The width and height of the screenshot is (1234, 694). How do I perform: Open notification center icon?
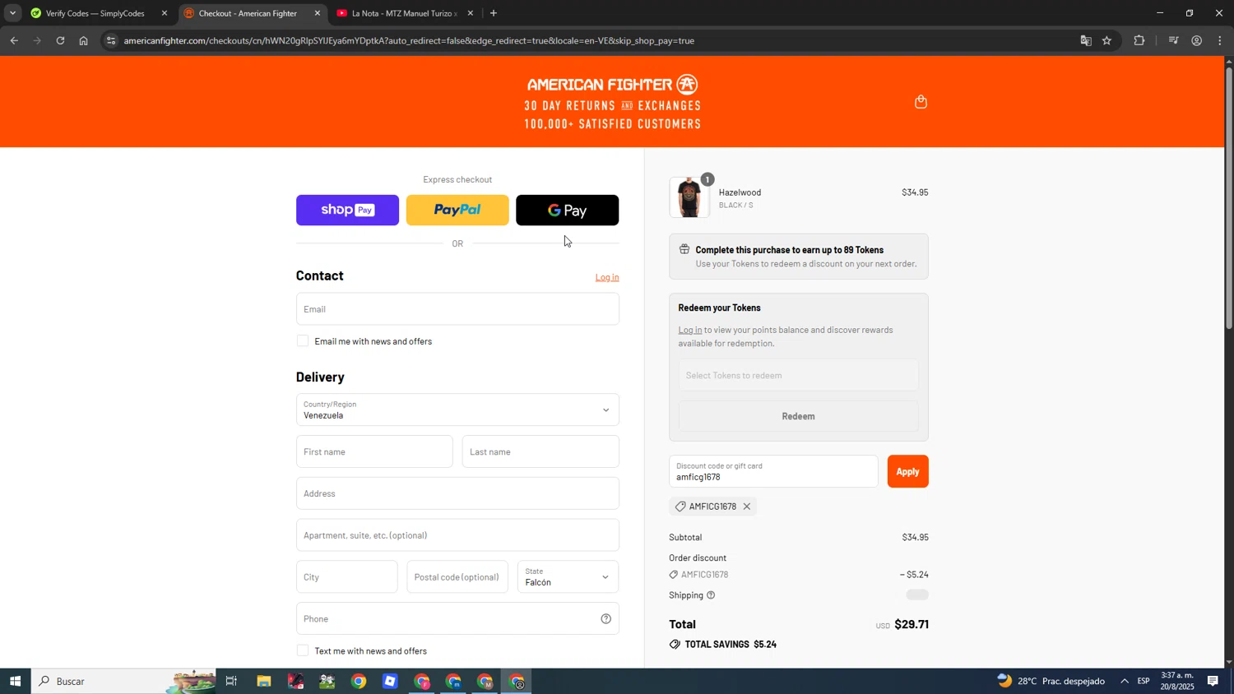[x=1213, y=681]
